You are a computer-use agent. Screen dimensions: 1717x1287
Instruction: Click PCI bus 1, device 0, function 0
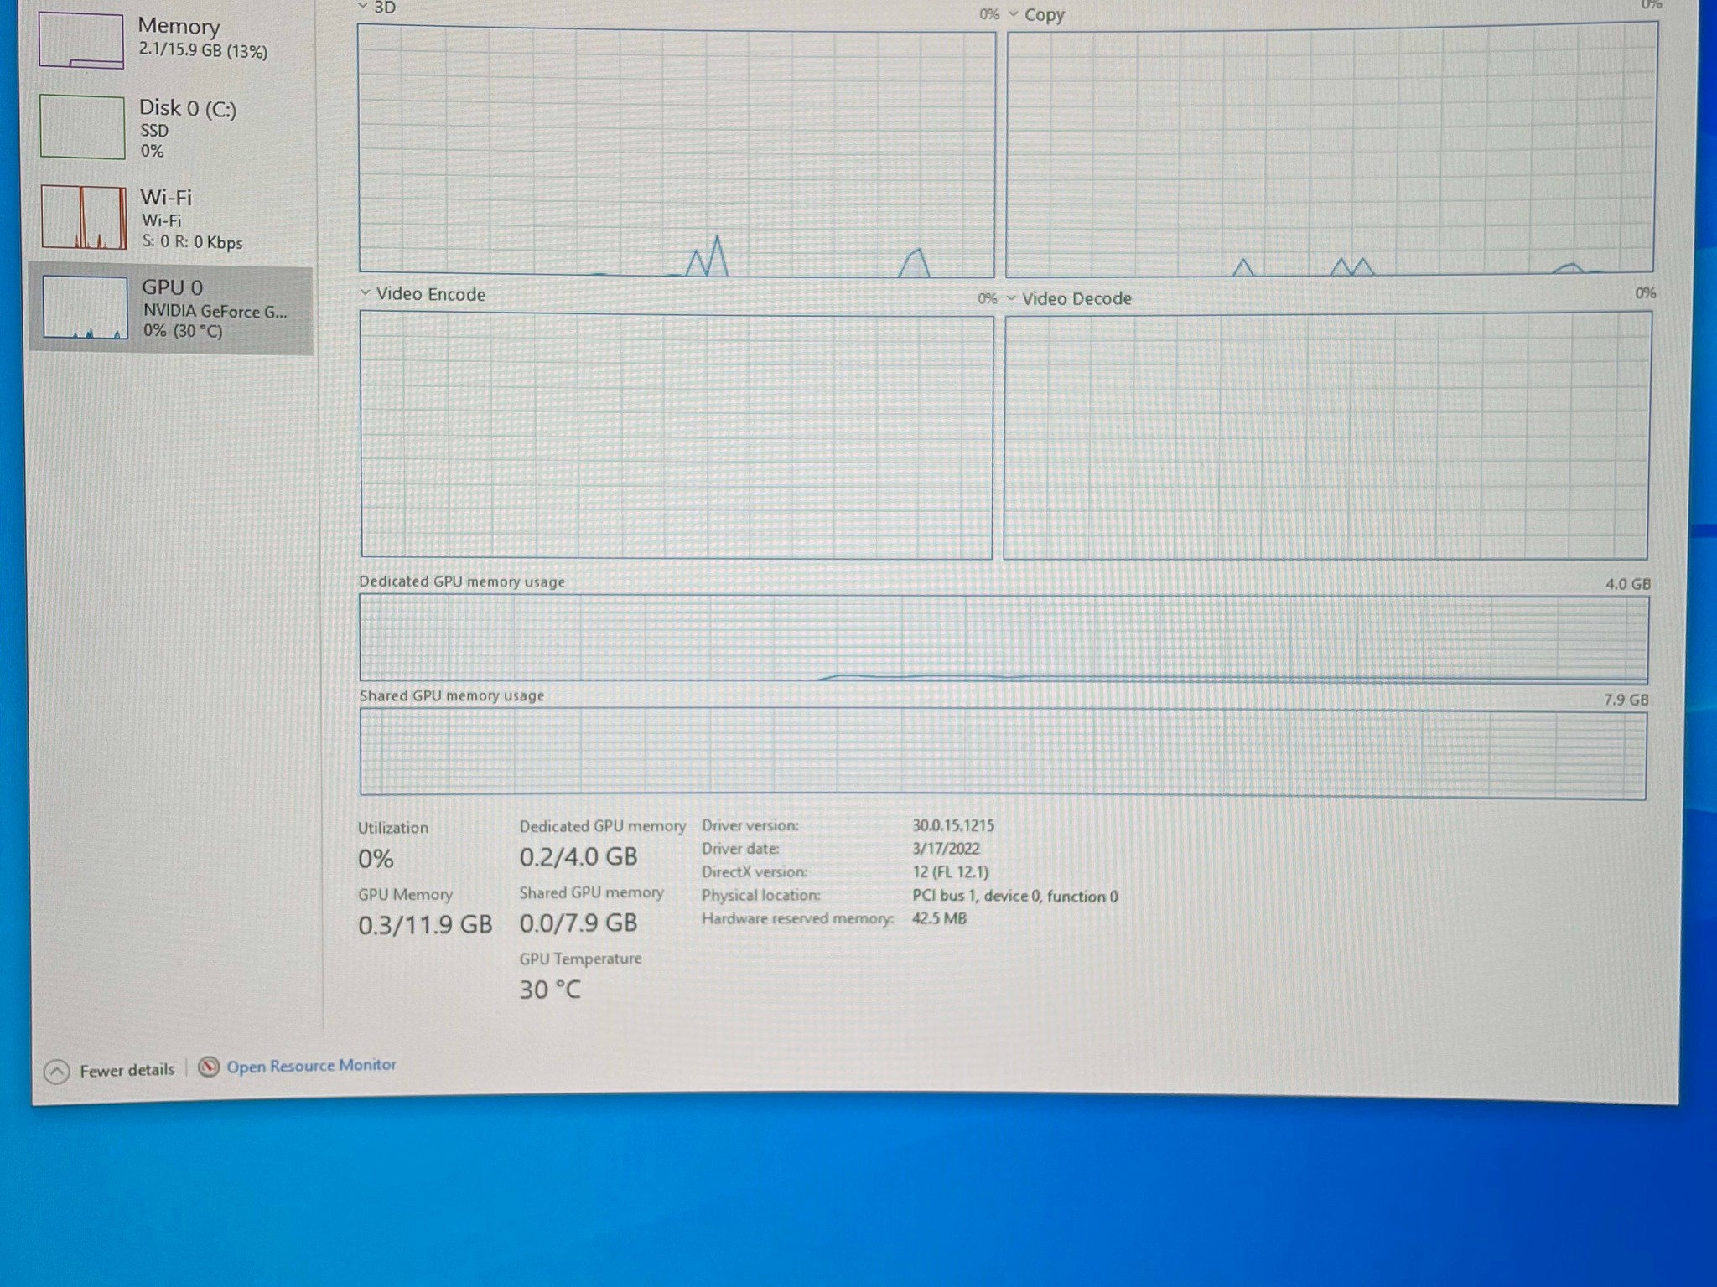1014,896
